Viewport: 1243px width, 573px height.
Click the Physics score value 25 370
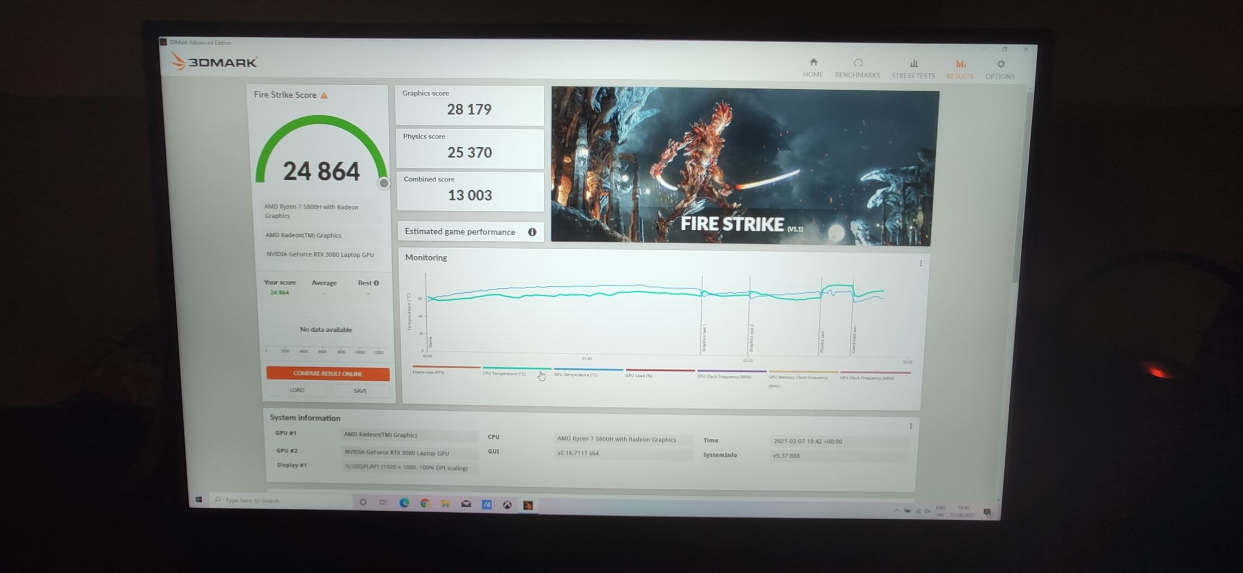pos(470,153)
